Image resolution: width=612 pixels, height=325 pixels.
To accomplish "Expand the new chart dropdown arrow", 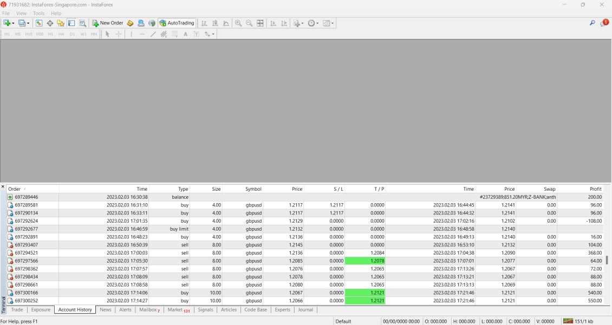I will tap(13, 23).
